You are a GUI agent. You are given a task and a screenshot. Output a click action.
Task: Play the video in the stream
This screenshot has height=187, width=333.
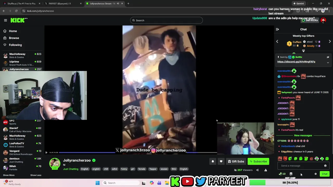[x=46, y=152]
